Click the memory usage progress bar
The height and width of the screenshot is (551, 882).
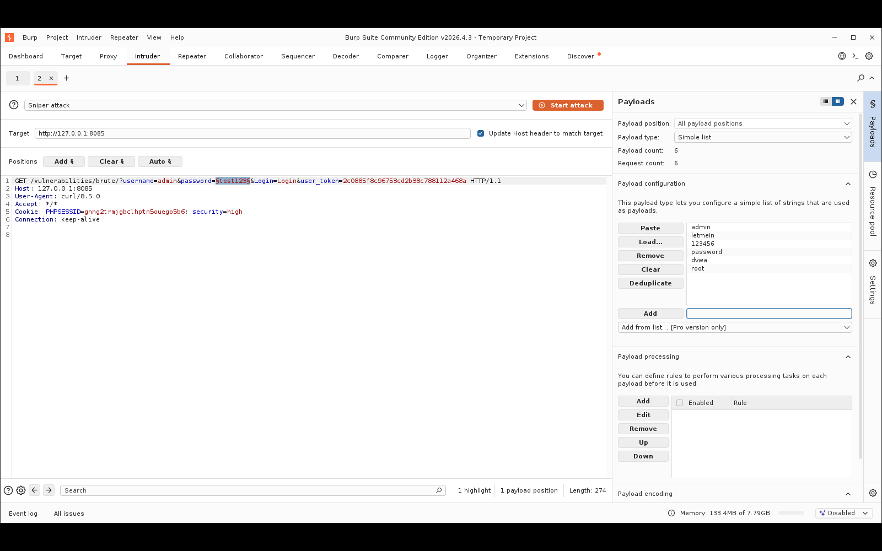pos(791,513)
